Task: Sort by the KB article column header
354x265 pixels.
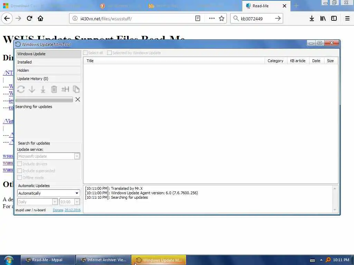Action: (x=298, y=61)
